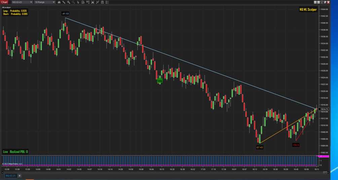Open the indicators icon
The height and width of the screenshot is (180, 338).
[98, 2]
